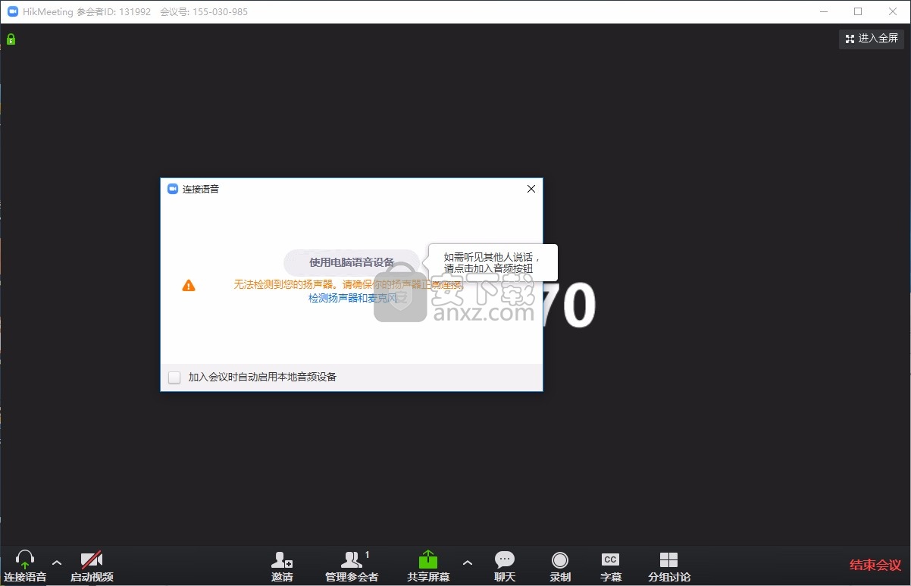
Task: Expand audio options arrow beside 连接语音
Action: pyautogui.click(x=57, y=562)
